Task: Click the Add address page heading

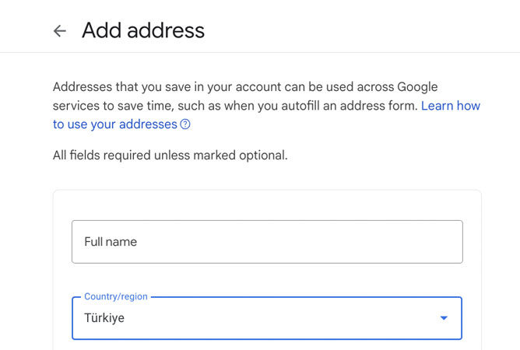Action: click(143, 30)
